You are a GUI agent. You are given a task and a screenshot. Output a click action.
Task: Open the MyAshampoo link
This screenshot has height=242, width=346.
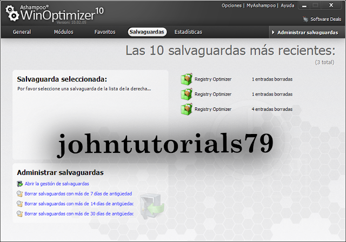[261, 5]
